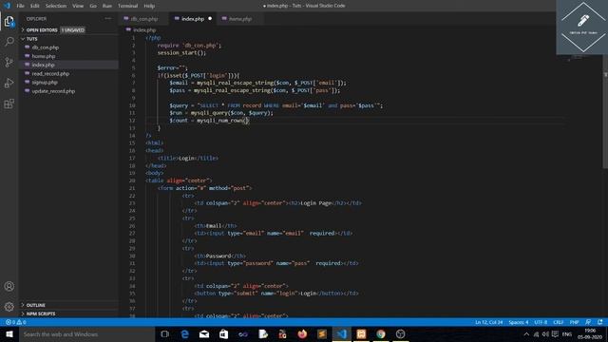Open the Source Control view
The height and width of the screenshot is (342, 608).
pyautogui.click(x=9, y=62)
